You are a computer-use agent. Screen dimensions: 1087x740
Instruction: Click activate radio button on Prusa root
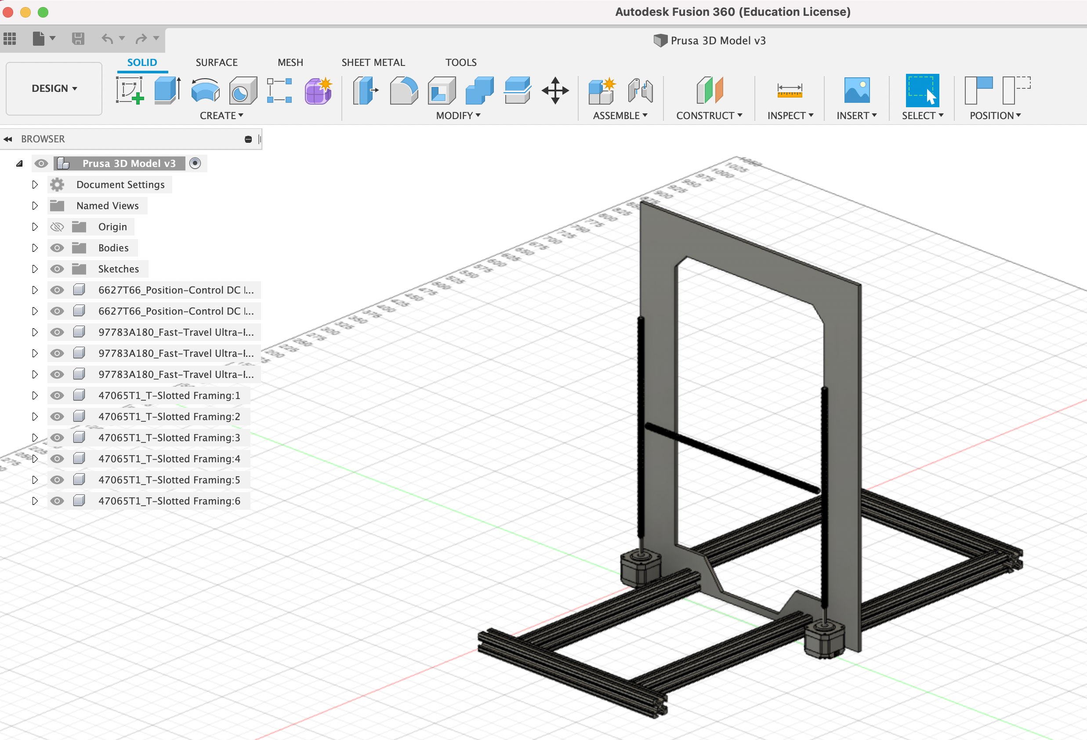pos(195,163)
